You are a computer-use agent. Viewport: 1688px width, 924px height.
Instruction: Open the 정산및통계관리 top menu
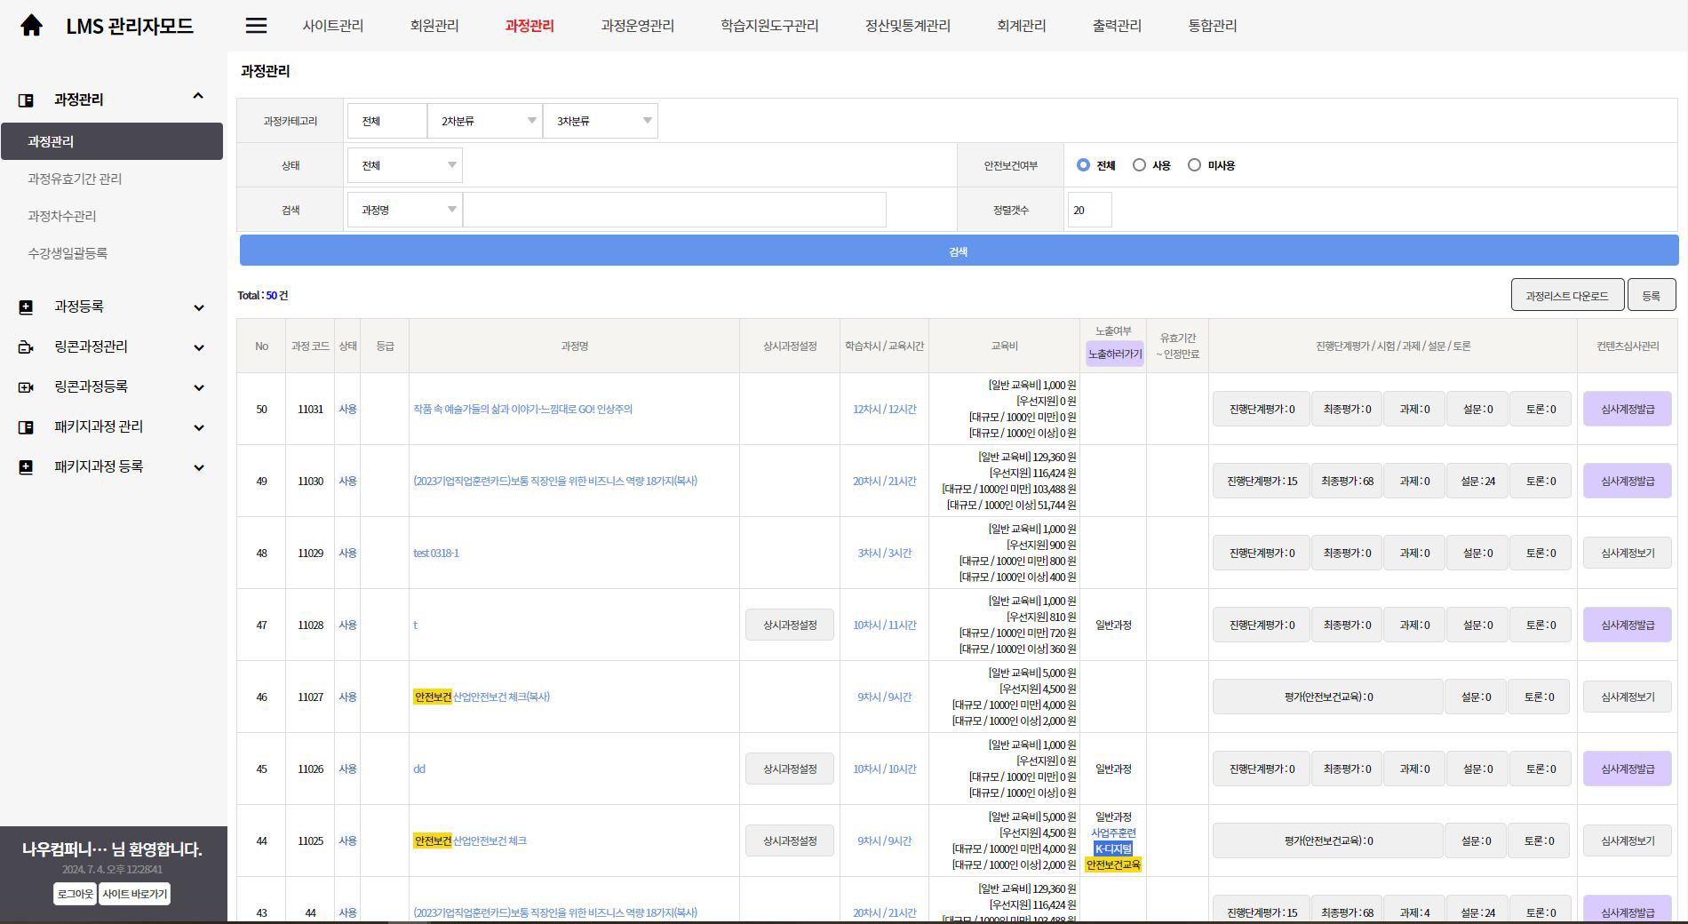[x=907, y=26]
